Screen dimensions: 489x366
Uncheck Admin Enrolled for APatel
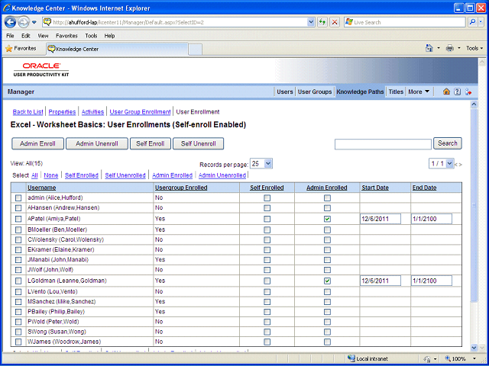[x=327, y=219]
